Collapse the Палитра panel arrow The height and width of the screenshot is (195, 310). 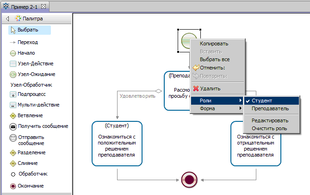point(7,19)
